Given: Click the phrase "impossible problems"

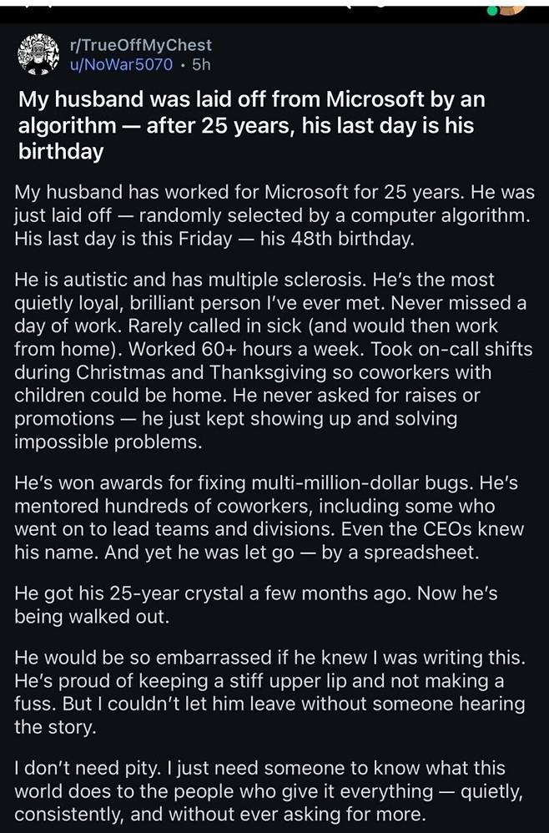Looking at the screenshot, I should point(108,442).
